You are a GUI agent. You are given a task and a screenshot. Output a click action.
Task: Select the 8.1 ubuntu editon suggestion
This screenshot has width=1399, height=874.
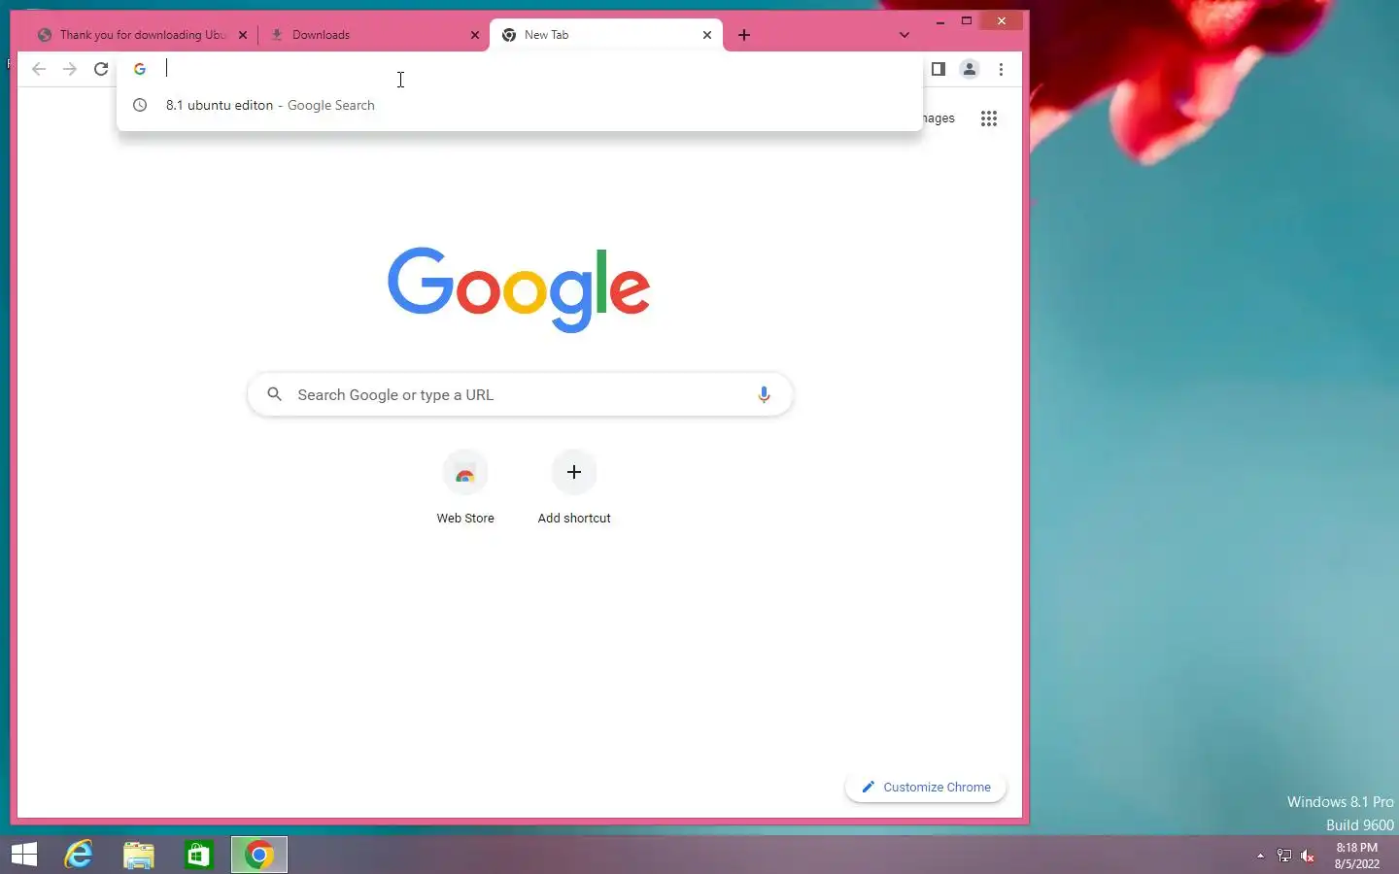click(520, 105)
